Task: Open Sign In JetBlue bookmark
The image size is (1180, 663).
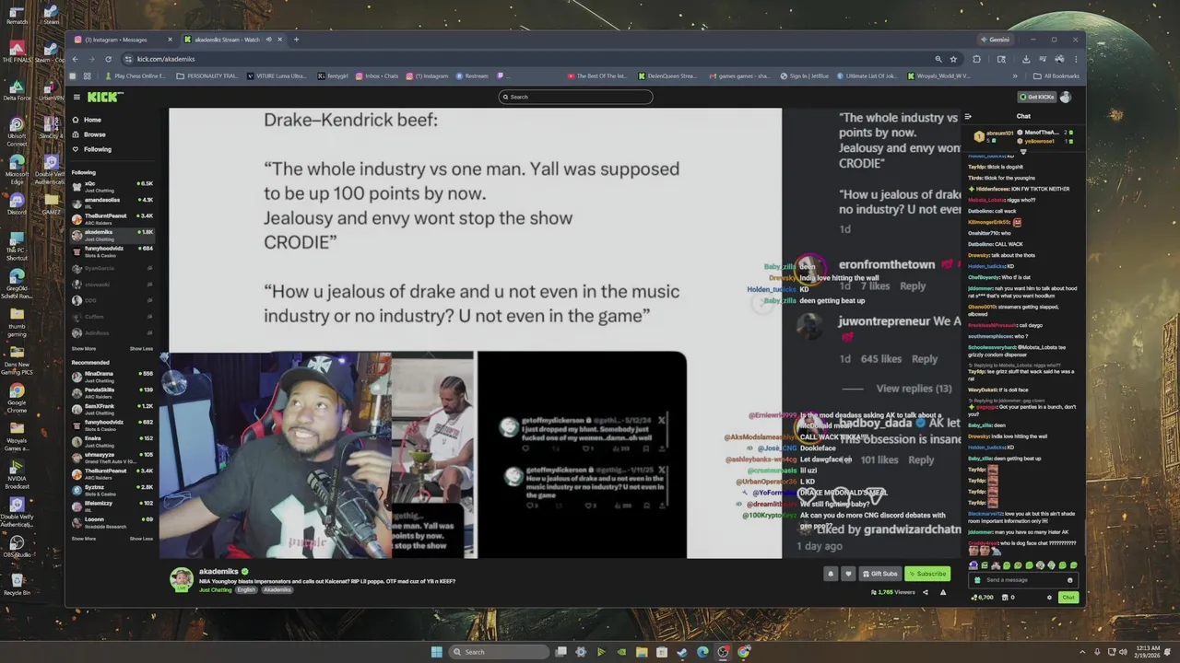Action: (806, 76)
